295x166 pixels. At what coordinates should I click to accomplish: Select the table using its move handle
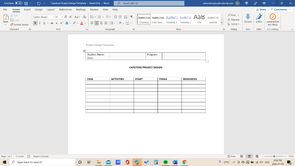pyautogui.click(x=84, y=51)
